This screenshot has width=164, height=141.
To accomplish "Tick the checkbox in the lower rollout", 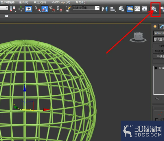I will pyautogui.click(x=157, y=119).
